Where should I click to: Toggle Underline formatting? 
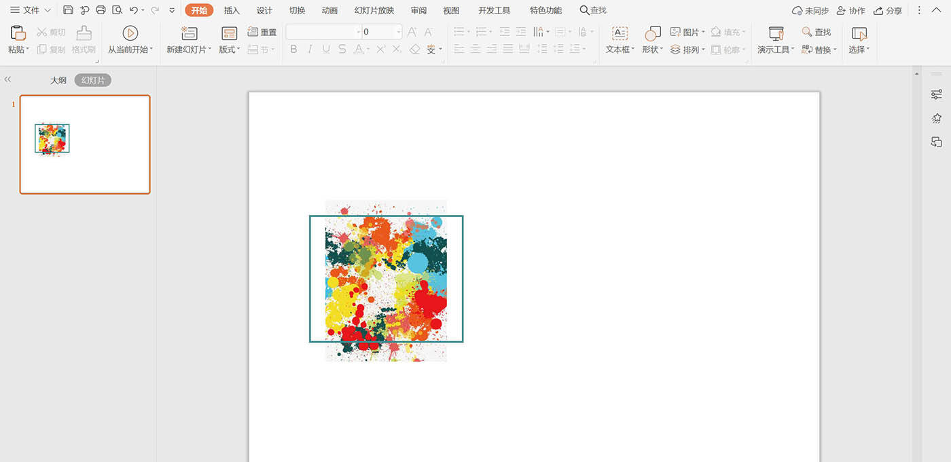326,50
